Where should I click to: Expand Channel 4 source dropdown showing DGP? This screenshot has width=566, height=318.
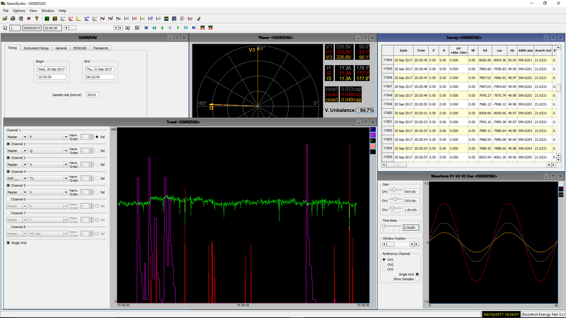pyautogui.click(x=16, y=178)
